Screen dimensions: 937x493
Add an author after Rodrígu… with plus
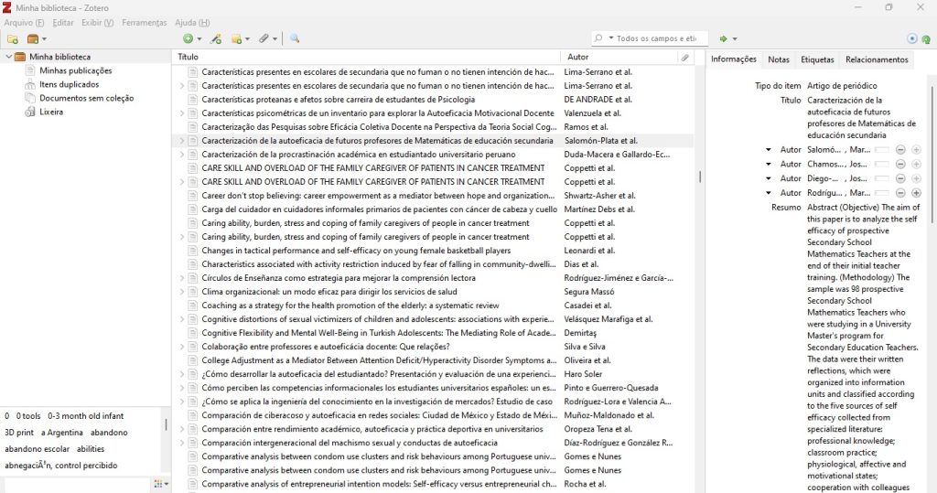click(916, 193)
